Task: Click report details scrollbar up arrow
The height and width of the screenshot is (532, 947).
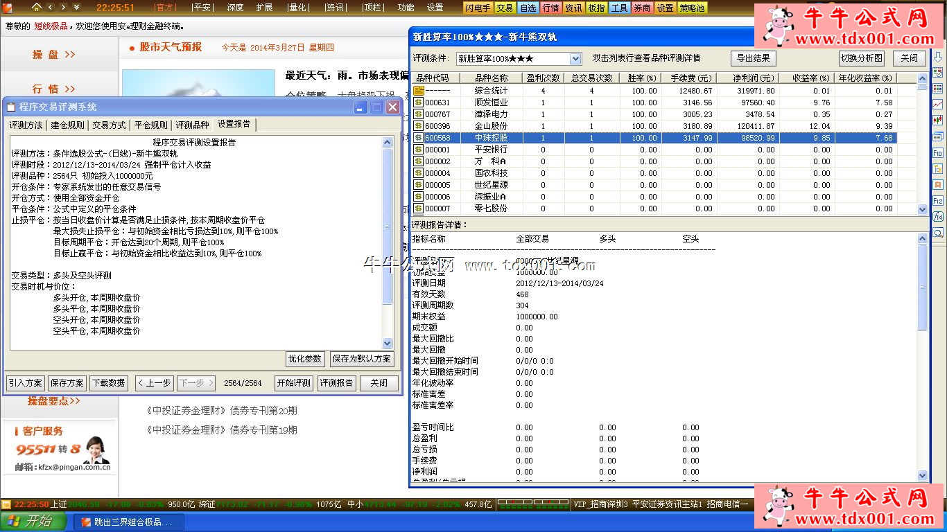Action: coord(922,238)
